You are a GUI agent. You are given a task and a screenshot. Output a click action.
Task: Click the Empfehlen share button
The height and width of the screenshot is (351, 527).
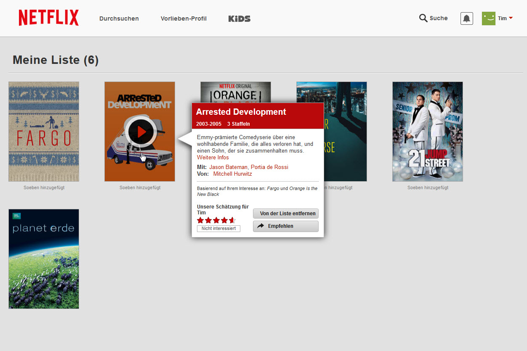pyautogui.click(x=286, y=226)
